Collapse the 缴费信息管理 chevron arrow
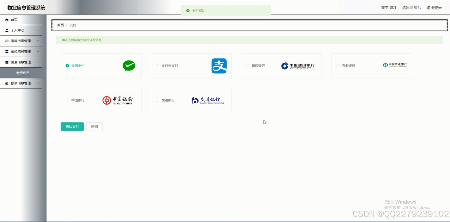The height and width of the screenshot is (222, 450). (38, 62)
